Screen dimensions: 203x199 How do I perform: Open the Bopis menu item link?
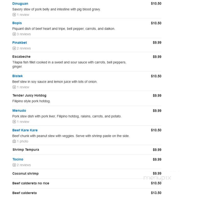pyautogui.click(x=17, y=23)
